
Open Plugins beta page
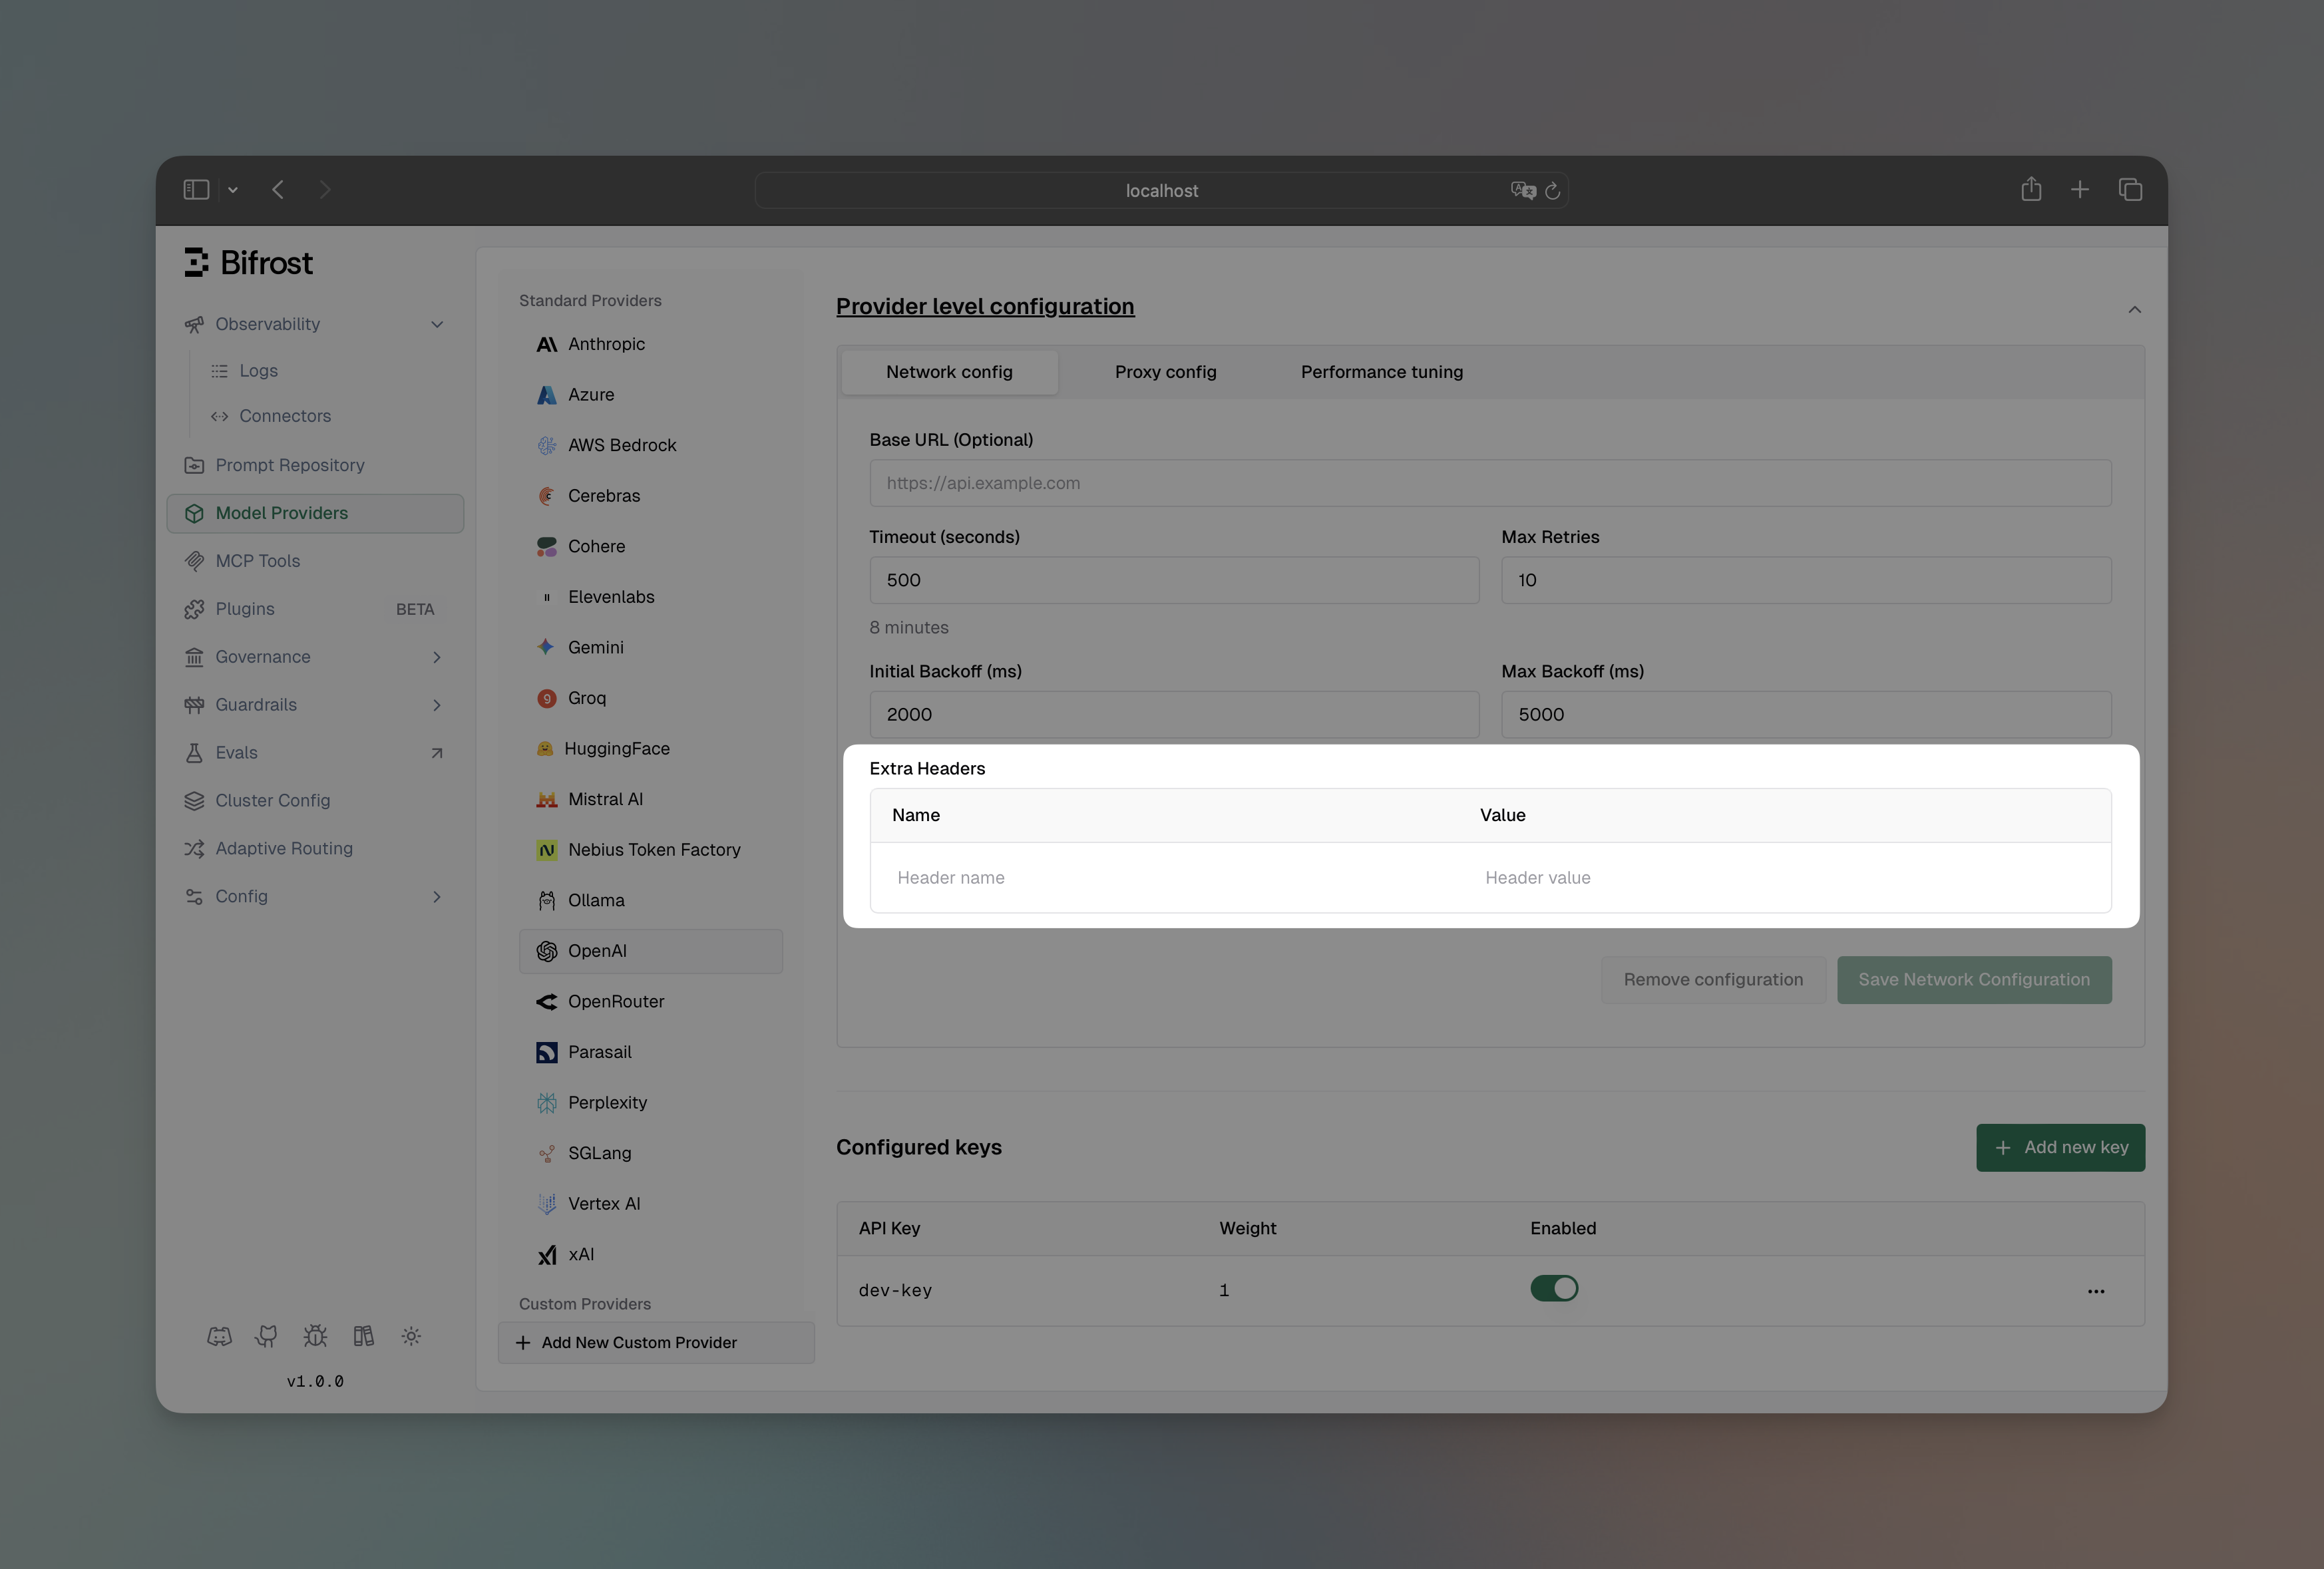click(x=315, y=609)
